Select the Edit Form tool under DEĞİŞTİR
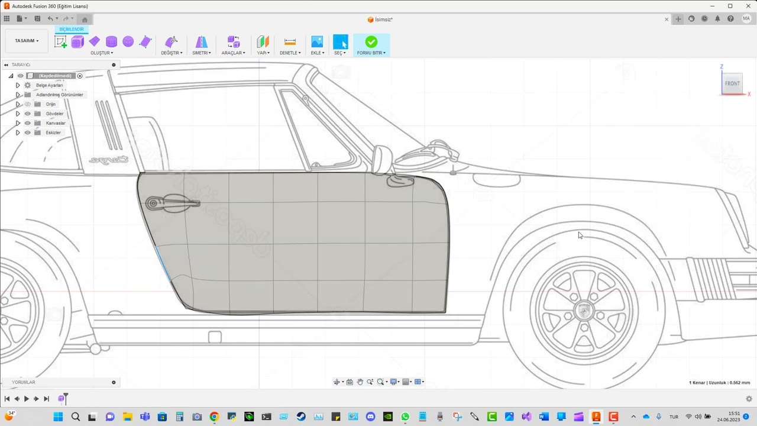The width and height of the screenshot is (757, 426). coord(172,41)
